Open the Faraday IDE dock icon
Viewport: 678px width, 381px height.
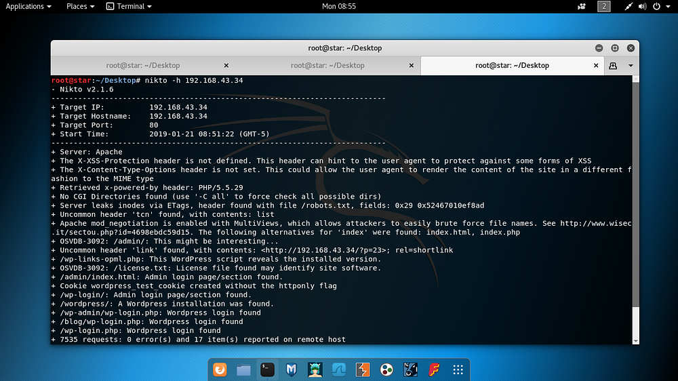pyautogui.click(x=434, y=369)
